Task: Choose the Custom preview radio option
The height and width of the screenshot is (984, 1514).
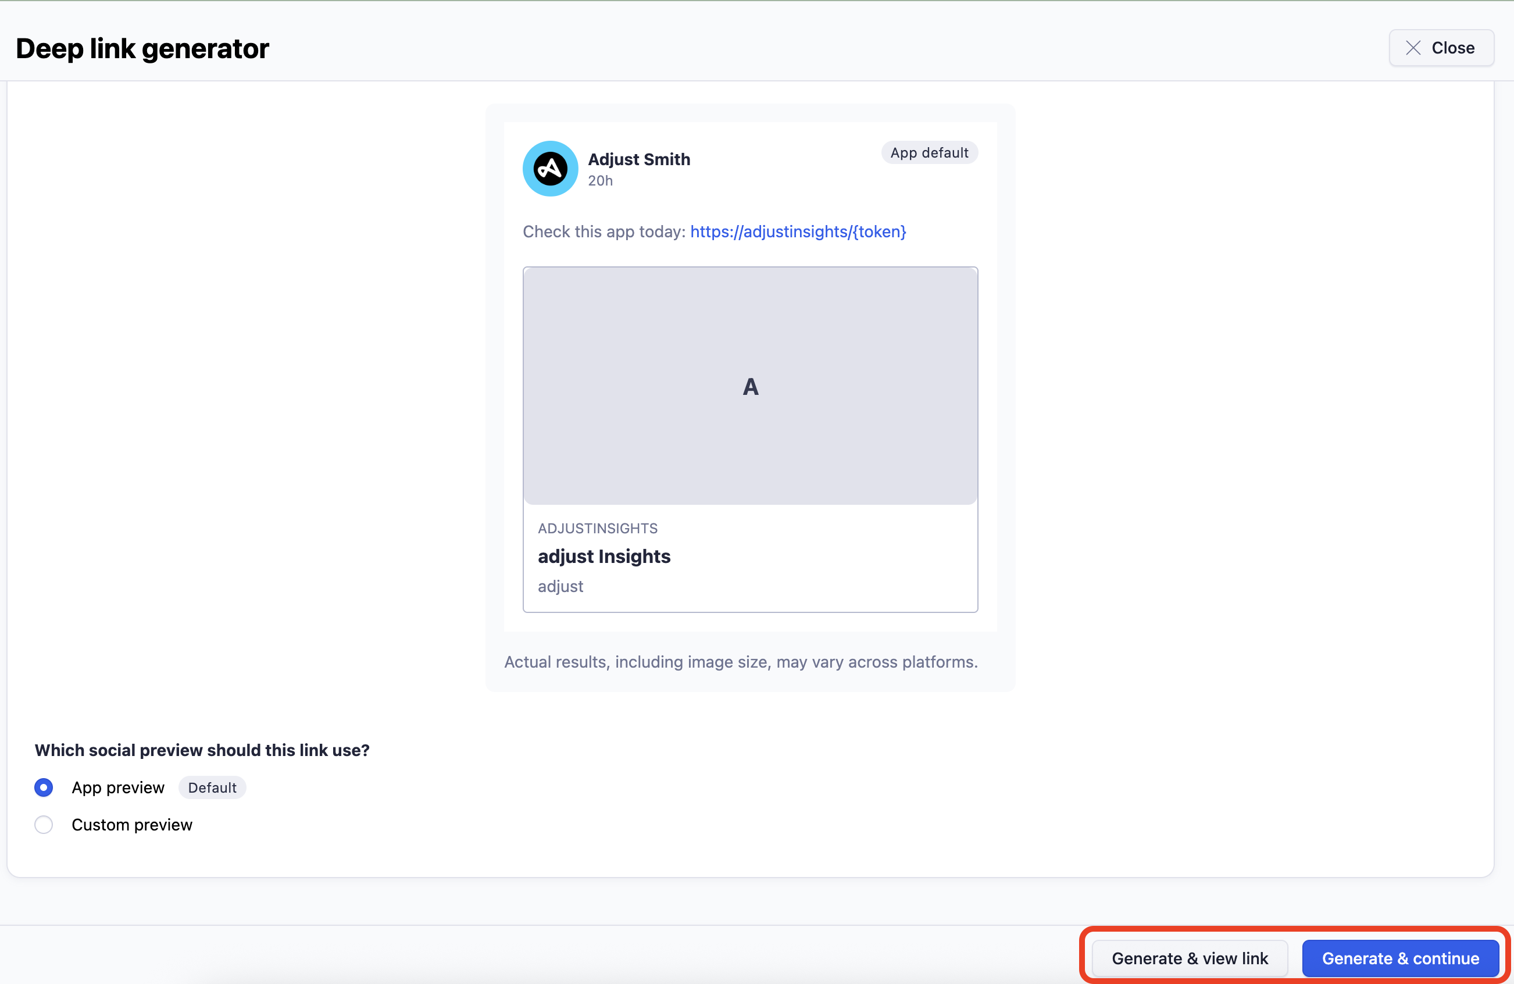Action: click(x=44, y=825)
